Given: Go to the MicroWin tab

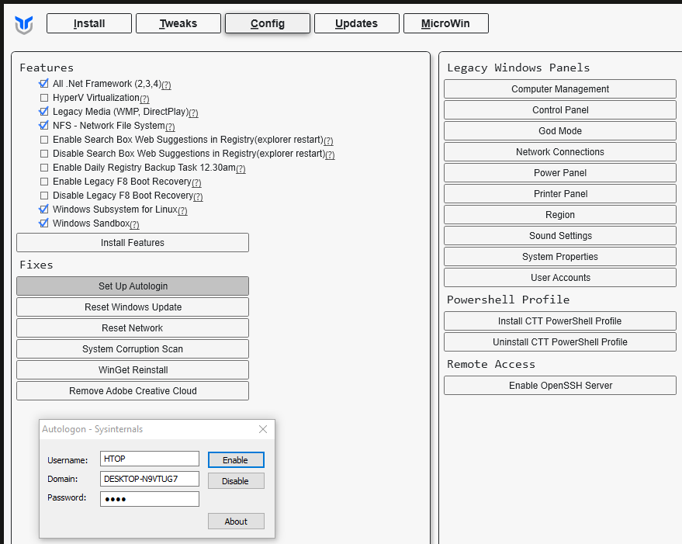Looking at the screenshot, I should pos(446,23).
